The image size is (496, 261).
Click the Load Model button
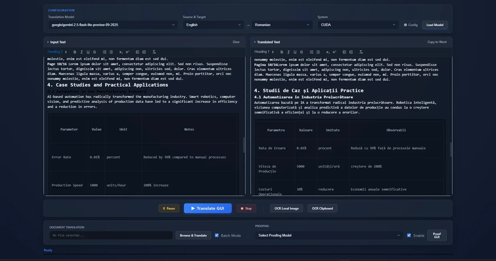point(435,25)
